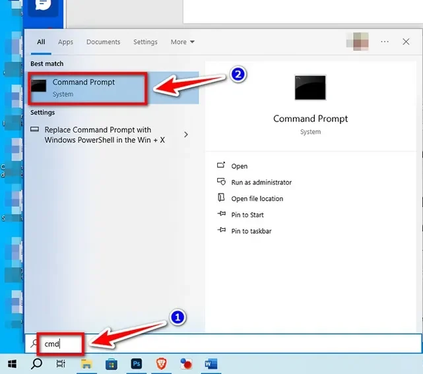Switch to the All search tab
423x374 pixels.
[x=41, y=42]
